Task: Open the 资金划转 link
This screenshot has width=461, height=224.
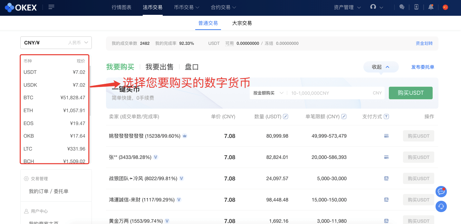Action: pyautogui.click(x=424, y=43)
